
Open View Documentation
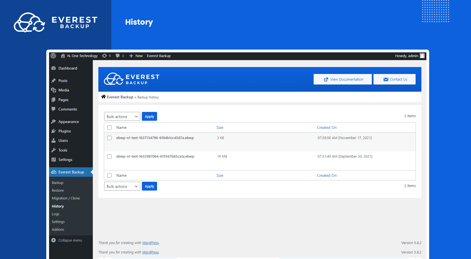[343, 79]
